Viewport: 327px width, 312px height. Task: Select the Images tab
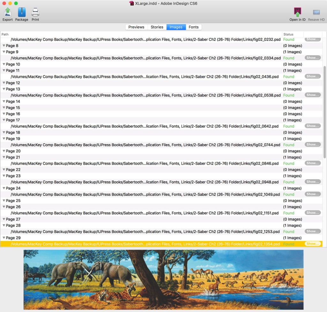pos(176,27)
